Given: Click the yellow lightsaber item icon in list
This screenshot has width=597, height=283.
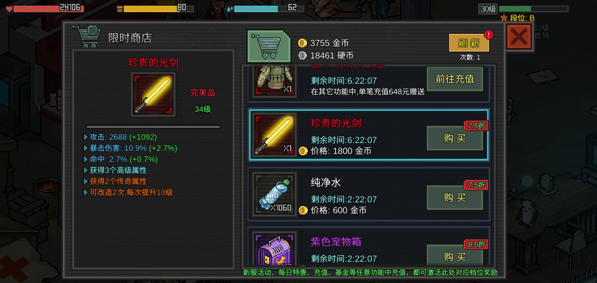Looking at the screenshot, I should [x=274, y=135].
